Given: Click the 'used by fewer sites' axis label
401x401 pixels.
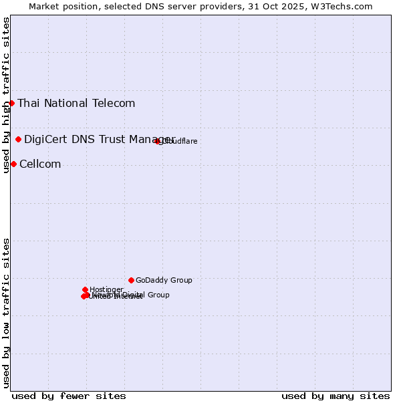Looking at the screenshot, I should click(x=69, y=396).
